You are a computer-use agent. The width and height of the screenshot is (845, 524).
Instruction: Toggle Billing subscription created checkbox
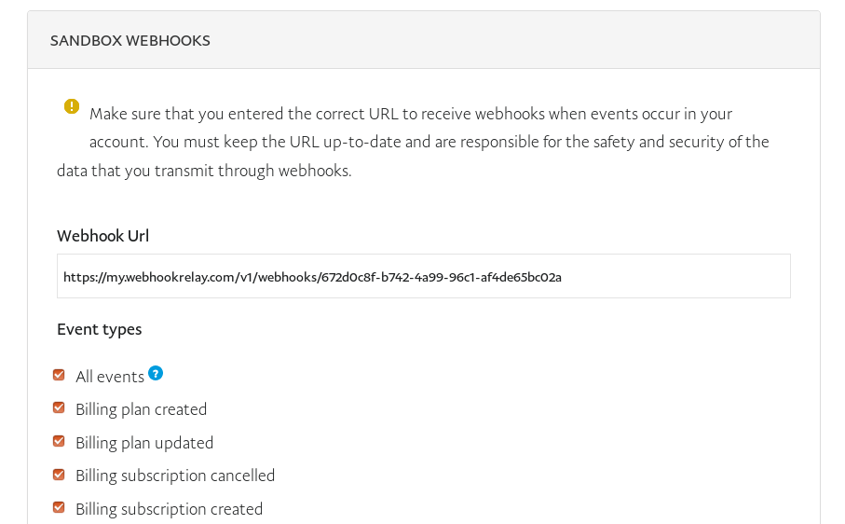[59, 507]
